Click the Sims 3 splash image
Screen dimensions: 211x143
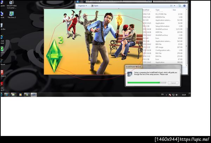point(93,42)
